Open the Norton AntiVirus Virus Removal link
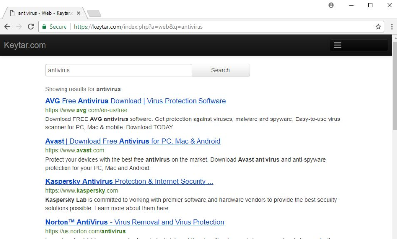This screenshot has width=397, height=239. click(x=134, y=222)
